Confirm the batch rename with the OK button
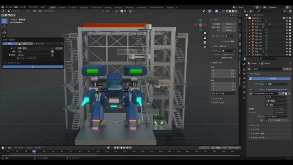This screenshot has width=293, height=165. coord(33,67)
